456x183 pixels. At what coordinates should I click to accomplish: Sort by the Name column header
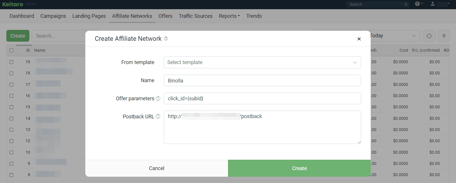(x=40, y=50)
